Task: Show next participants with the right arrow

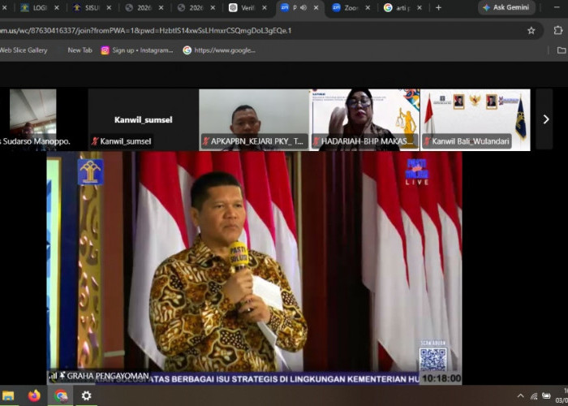Action: click(545, 119)
